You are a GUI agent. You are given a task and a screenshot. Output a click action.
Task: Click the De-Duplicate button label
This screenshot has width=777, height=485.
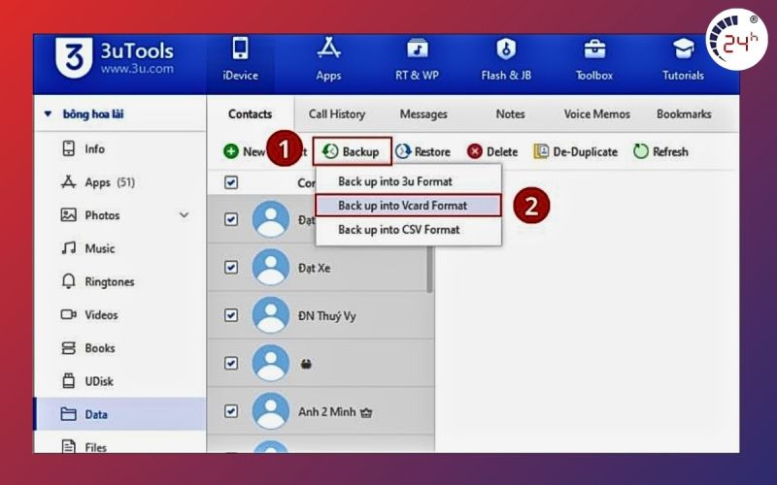tap(586, 152)
